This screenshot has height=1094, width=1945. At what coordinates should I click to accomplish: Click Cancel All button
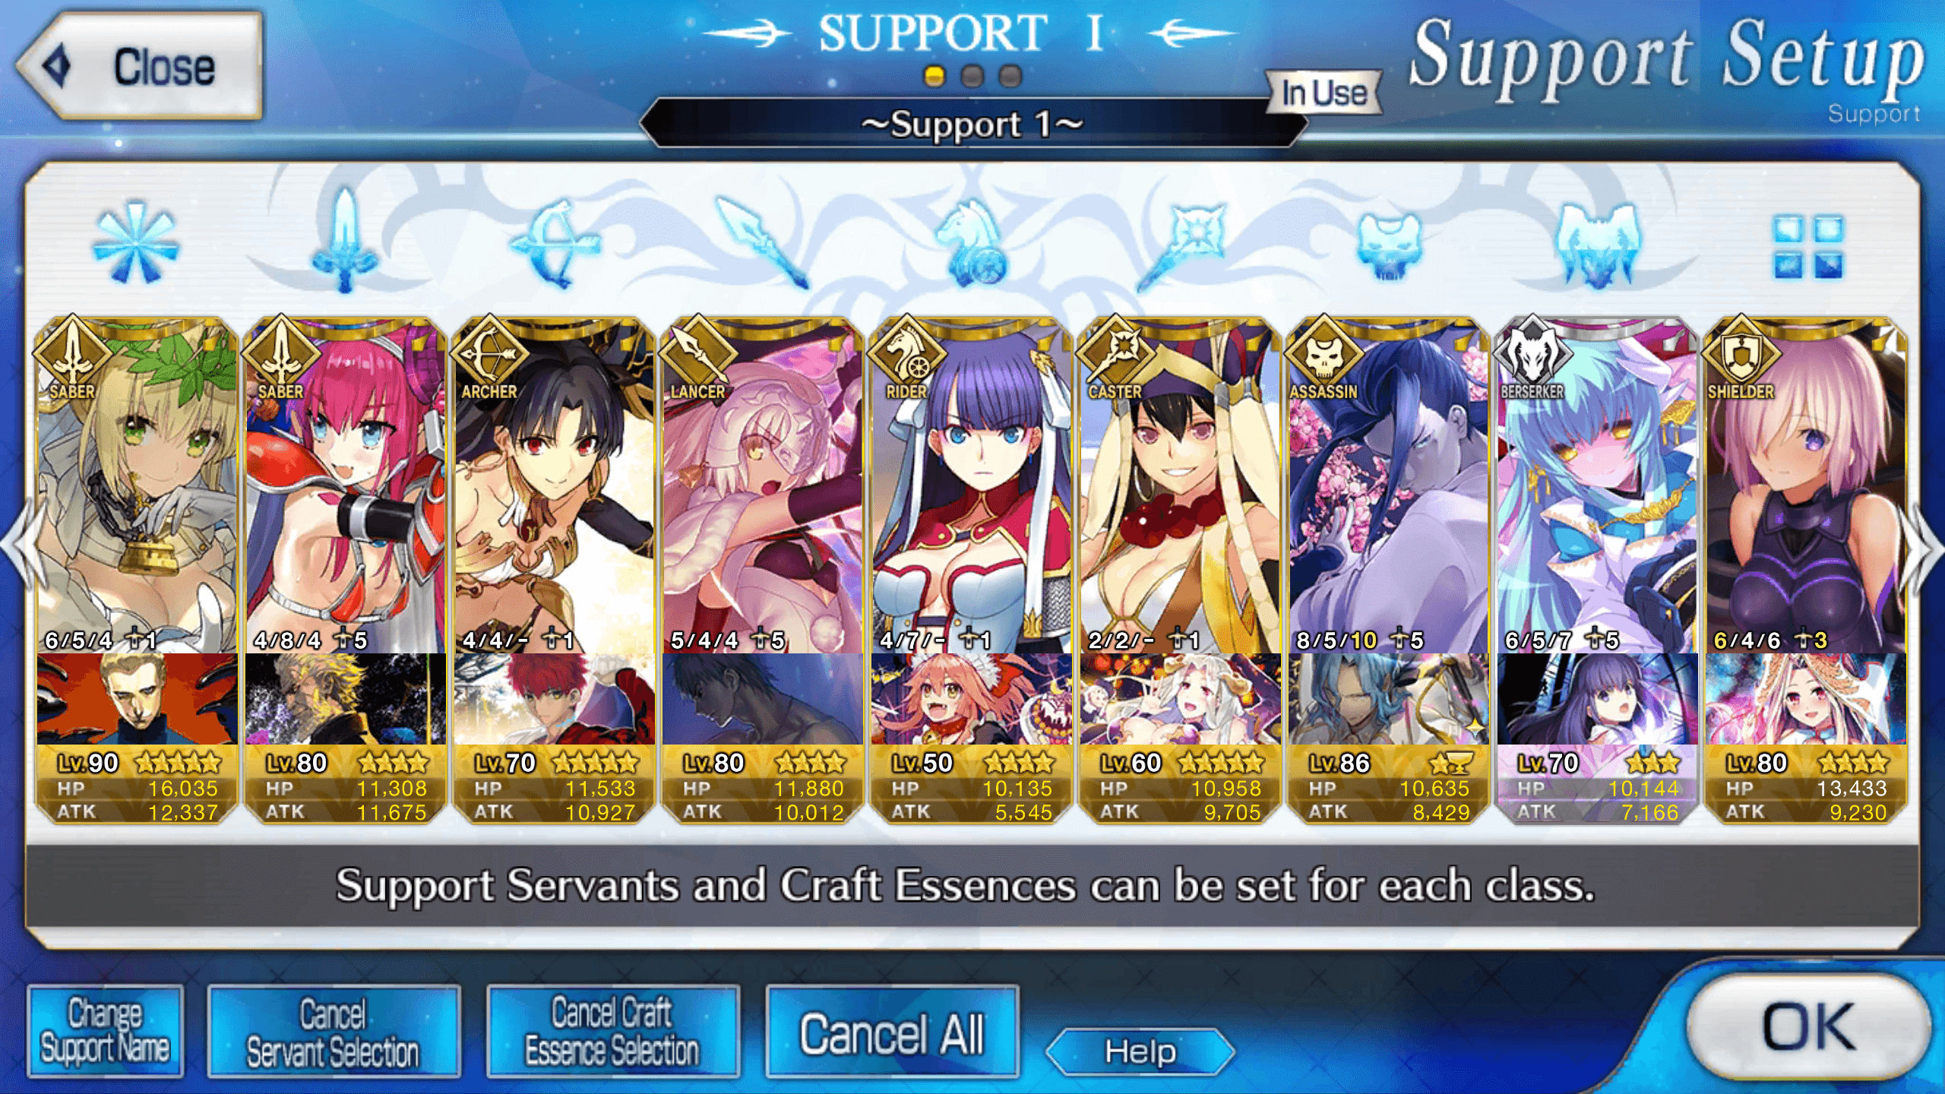[x=892, y=1033]
